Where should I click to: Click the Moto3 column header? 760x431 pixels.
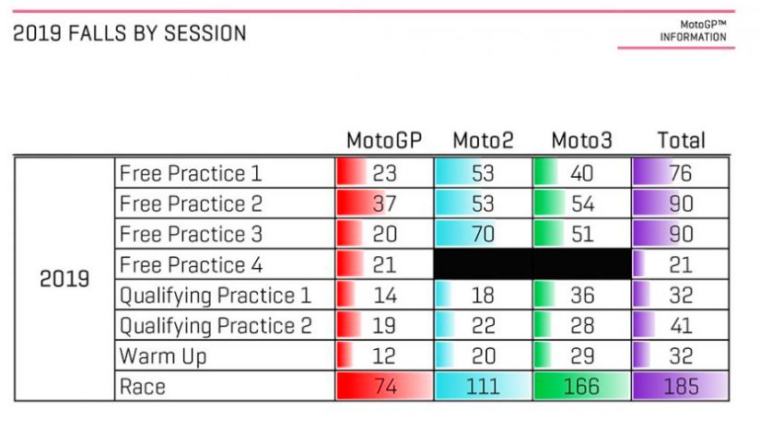(x=581, y=141)
